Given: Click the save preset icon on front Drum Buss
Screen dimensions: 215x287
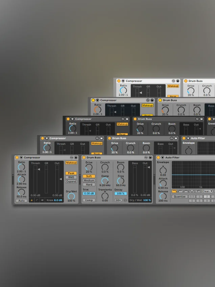Looking at the screenshot, I should click(x=150, y=157).
